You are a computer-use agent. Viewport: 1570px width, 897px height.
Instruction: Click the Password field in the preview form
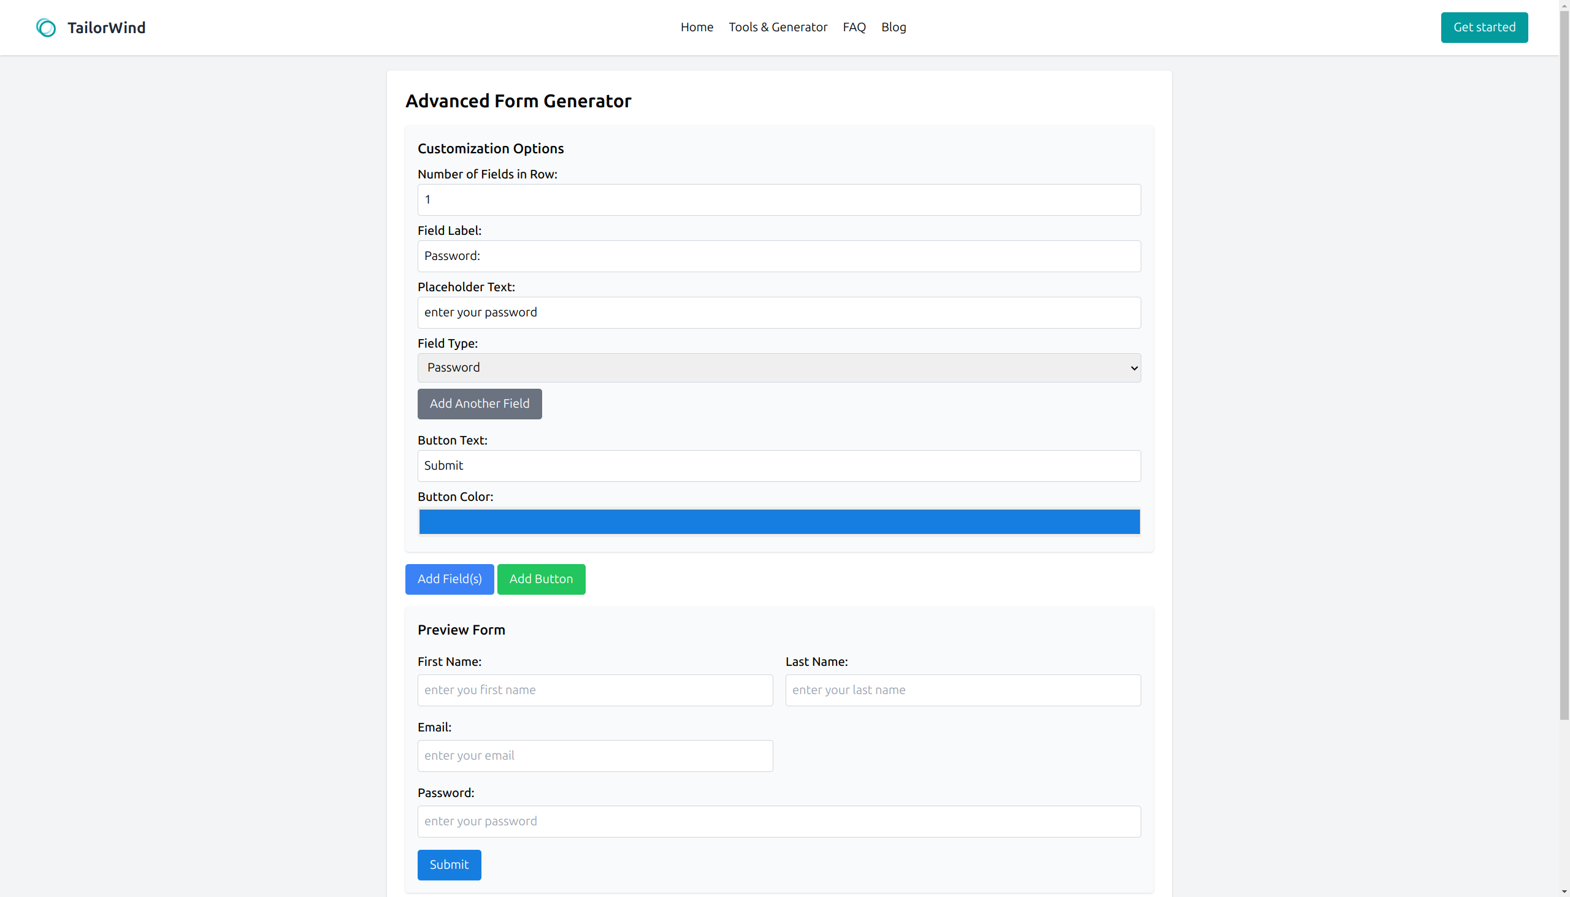click(x=778, y=821)
